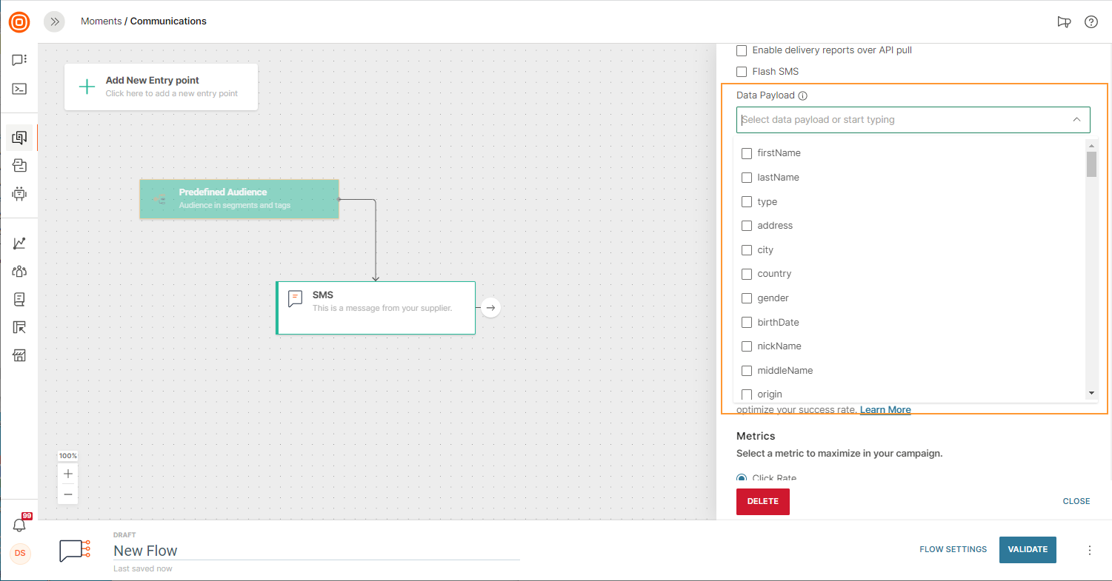Image resolution: width=1112 pixels, height=581 pixels.
Task: Open the help question mark icon
Action: [x=1091, y=21]
